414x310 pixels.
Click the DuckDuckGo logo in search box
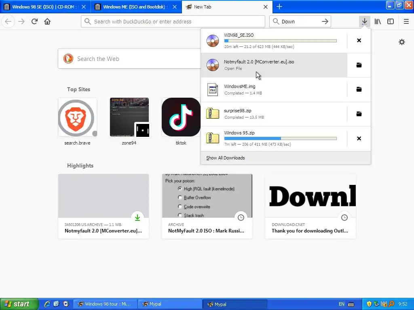[x=68, y=59]
